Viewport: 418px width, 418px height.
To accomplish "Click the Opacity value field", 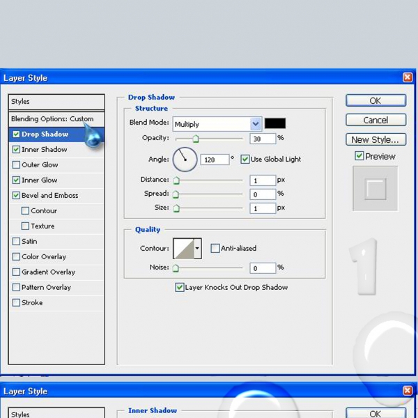I will 263,139.
